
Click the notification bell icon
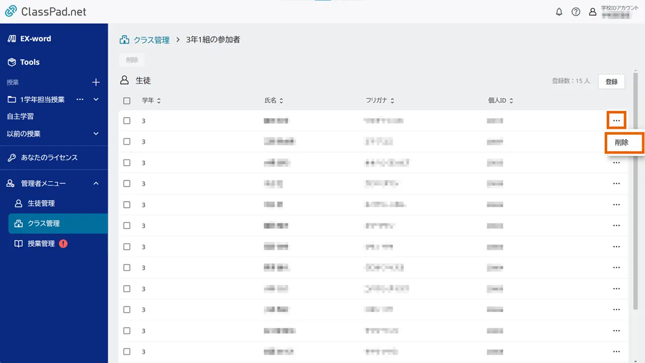[x=559, y=12]
